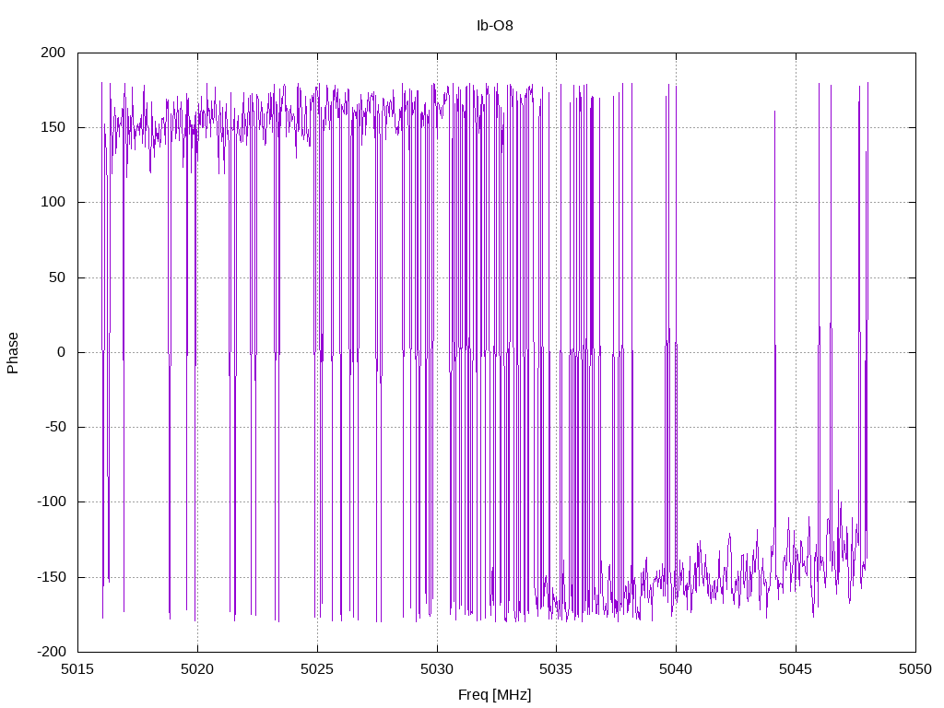Image resolution: width=944 pixels, height=708 pixels.
Task: Click the x-axis tick label 5020
Action: pos(197,669)
